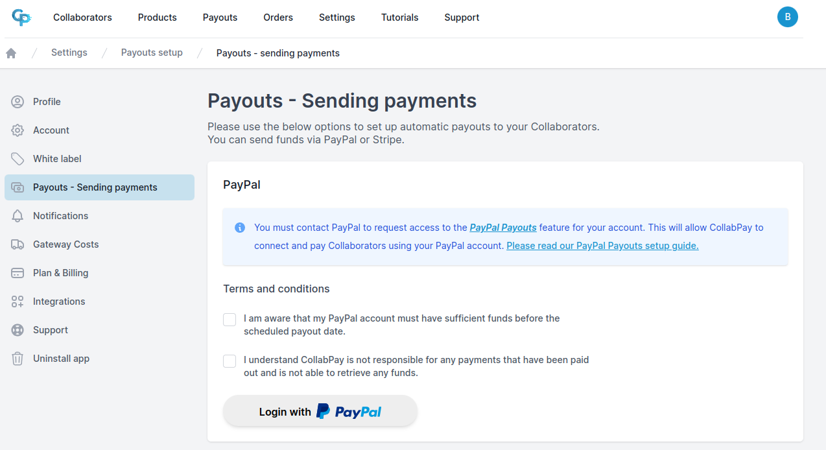Image resolution: width=826 pixels, height=450 pixels.
Task: Select the Account gear icon
Action: point(17,130)
